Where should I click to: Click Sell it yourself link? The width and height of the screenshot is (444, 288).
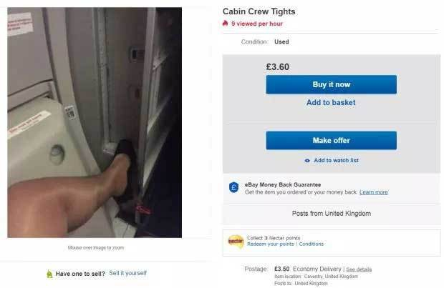[x=127, y=273]
